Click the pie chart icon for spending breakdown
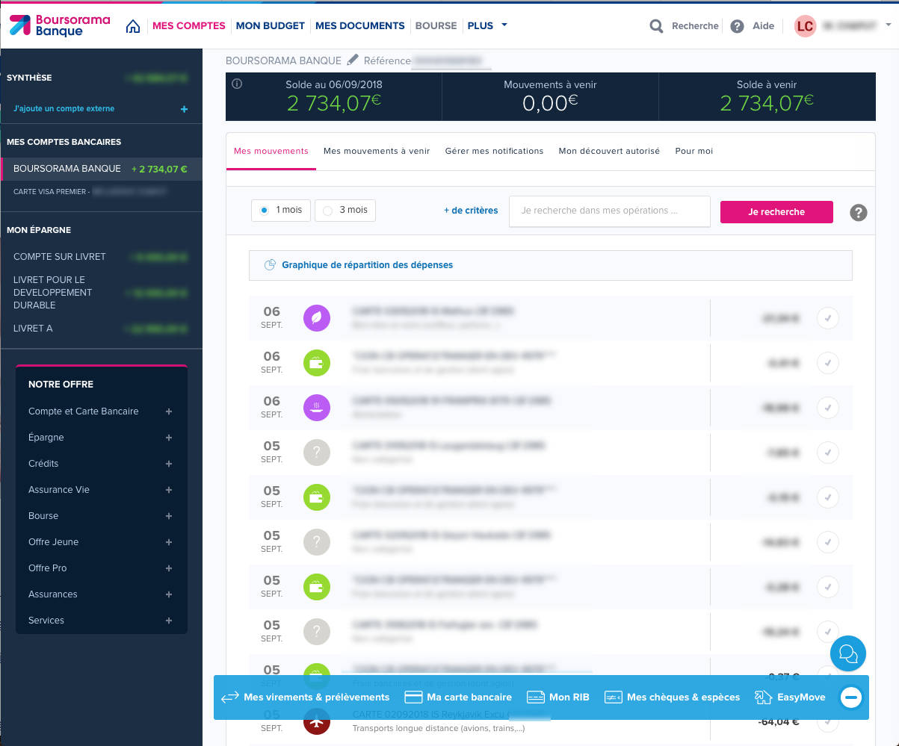 (x=271, y=265)
